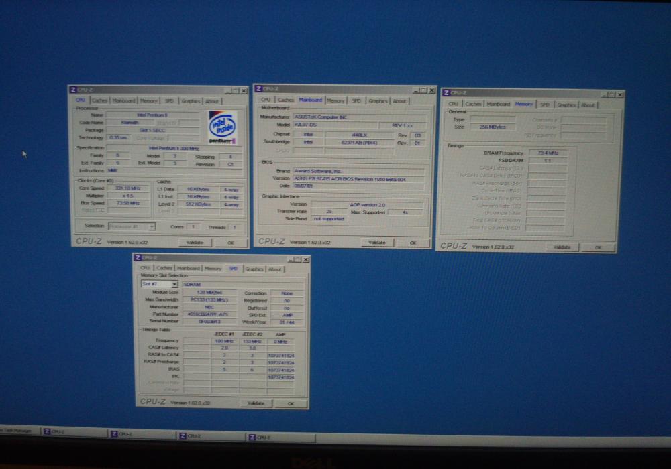Viewport: 671px width, 469px height.
Task: Click the Intel Inside Pentium II logo
Action: click(222, 127)
